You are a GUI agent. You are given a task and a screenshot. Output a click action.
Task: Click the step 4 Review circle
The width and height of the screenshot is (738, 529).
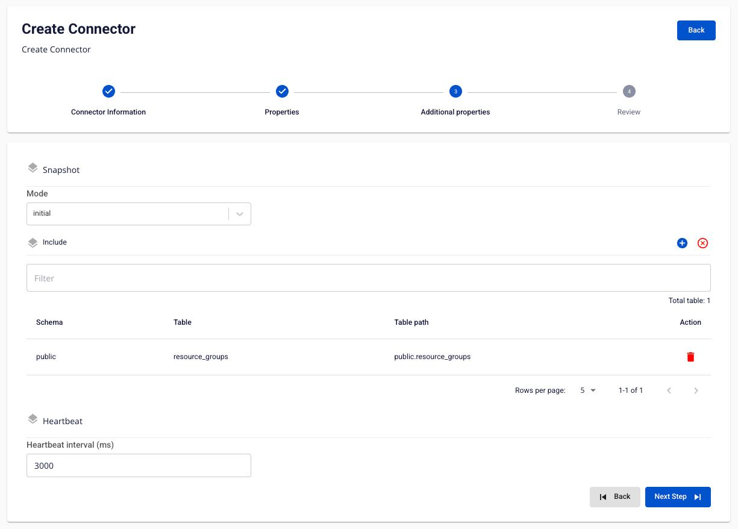point(629,92)
